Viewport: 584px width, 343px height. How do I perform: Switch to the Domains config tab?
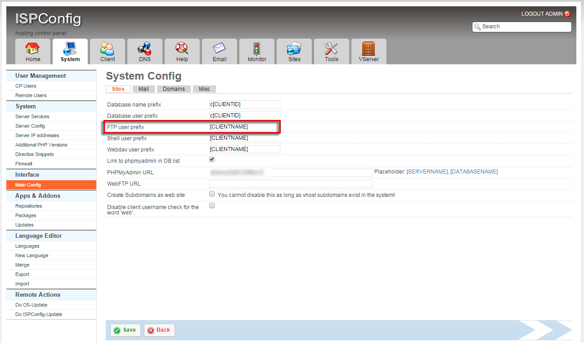click(174, 89)
